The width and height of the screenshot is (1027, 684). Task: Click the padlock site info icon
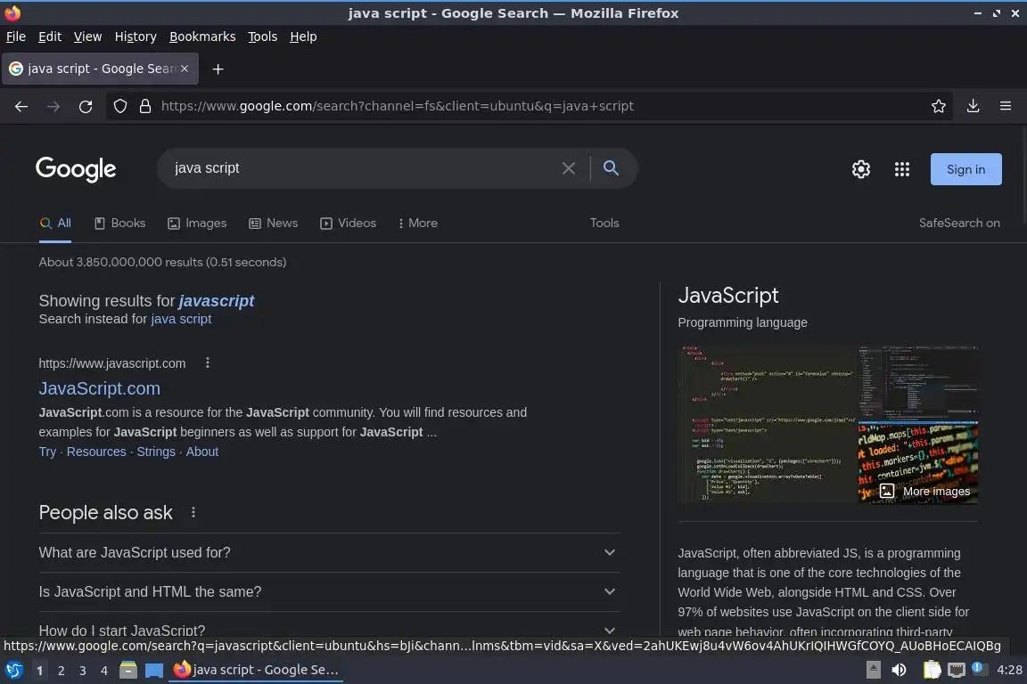145,106
